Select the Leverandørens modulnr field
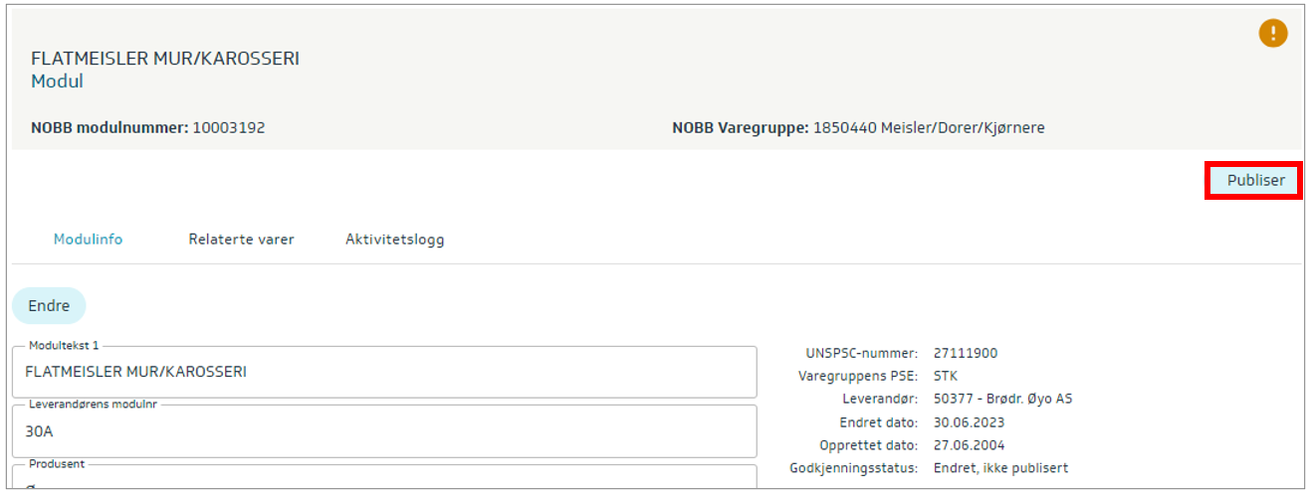 tap(383, 432)
